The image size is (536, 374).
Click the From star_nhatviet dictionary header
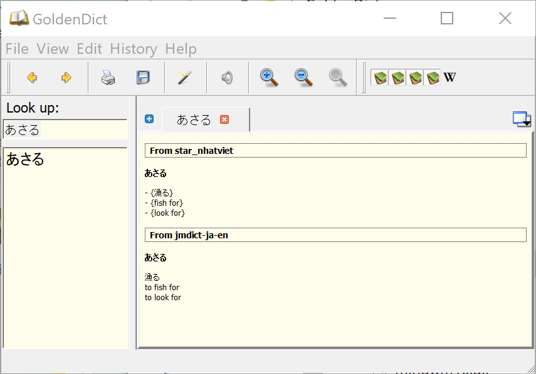click(335, 151)
